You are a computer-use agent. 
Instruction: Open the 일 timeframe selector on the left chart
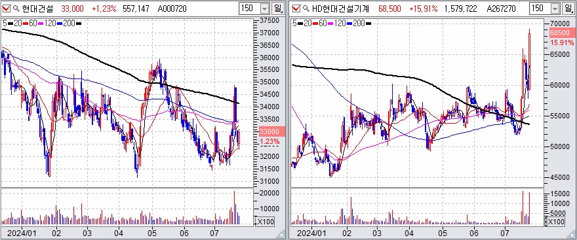point(278,9)
